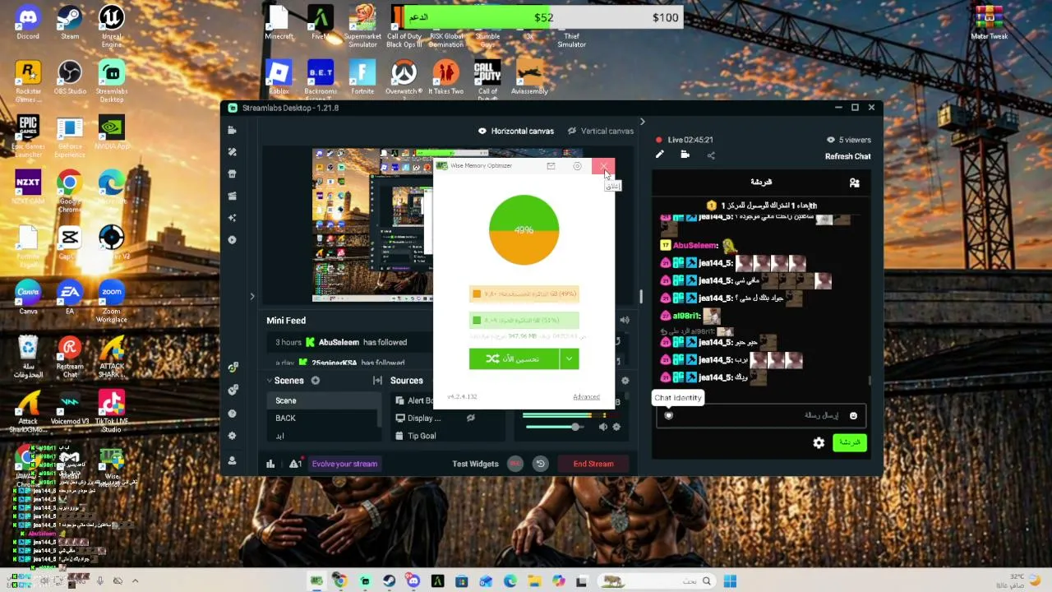
Task: Open Unreal Engine desktop shortcut
Action: point(112,26)
